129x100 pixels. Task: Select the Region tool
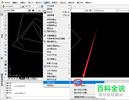[6, 68]
